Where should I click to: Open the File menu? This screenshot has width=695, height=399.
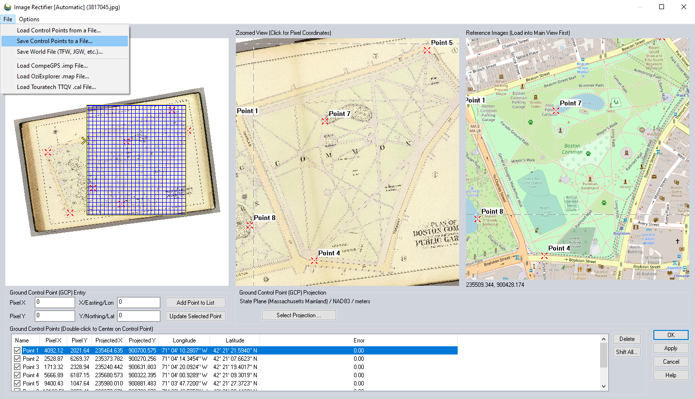(8, 19)
